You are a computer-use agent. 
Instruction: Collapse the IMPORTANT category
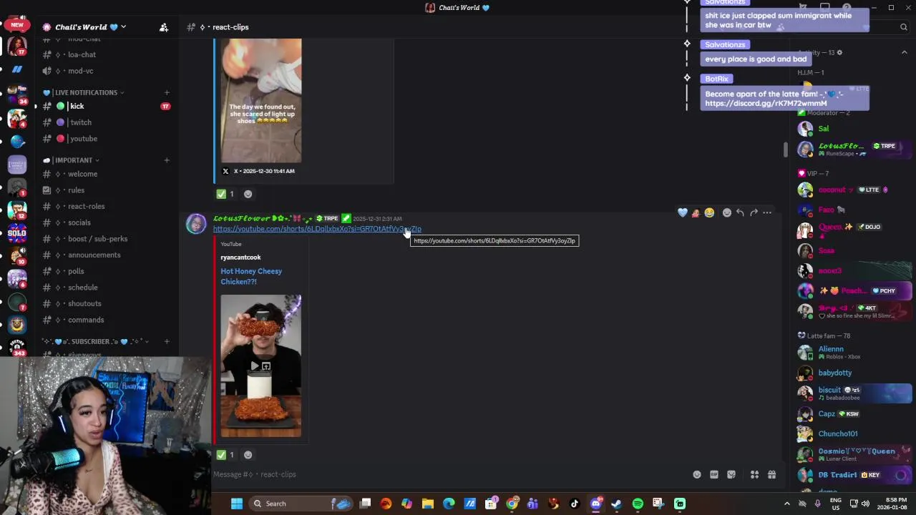coord(72,160)
